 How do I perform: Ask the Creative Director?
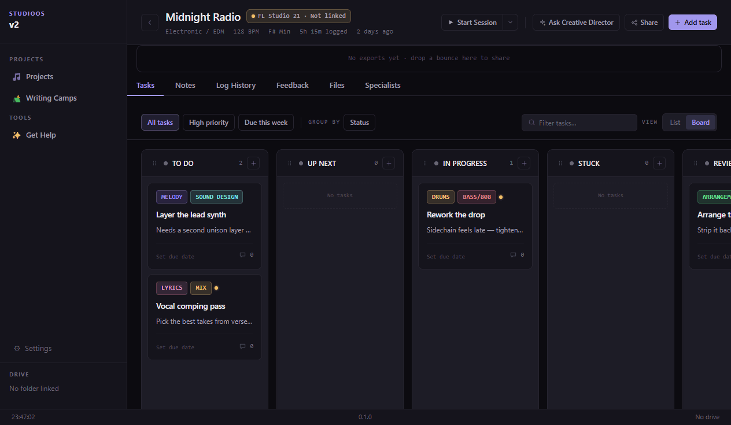point(576,23)
